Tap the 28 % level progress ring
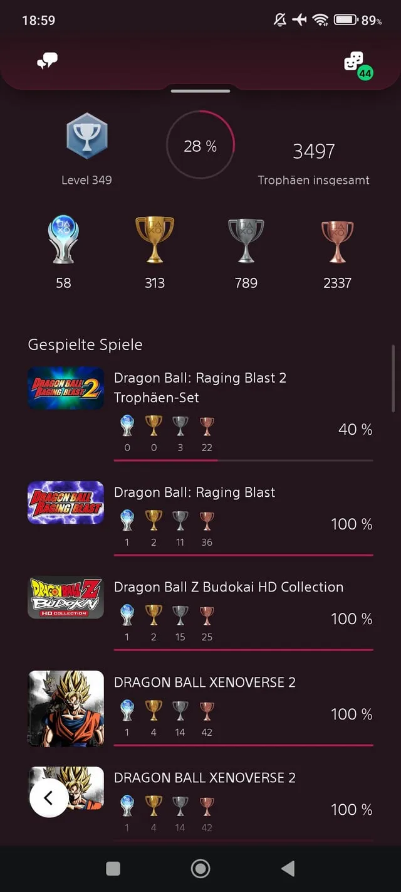 (200, 144)
